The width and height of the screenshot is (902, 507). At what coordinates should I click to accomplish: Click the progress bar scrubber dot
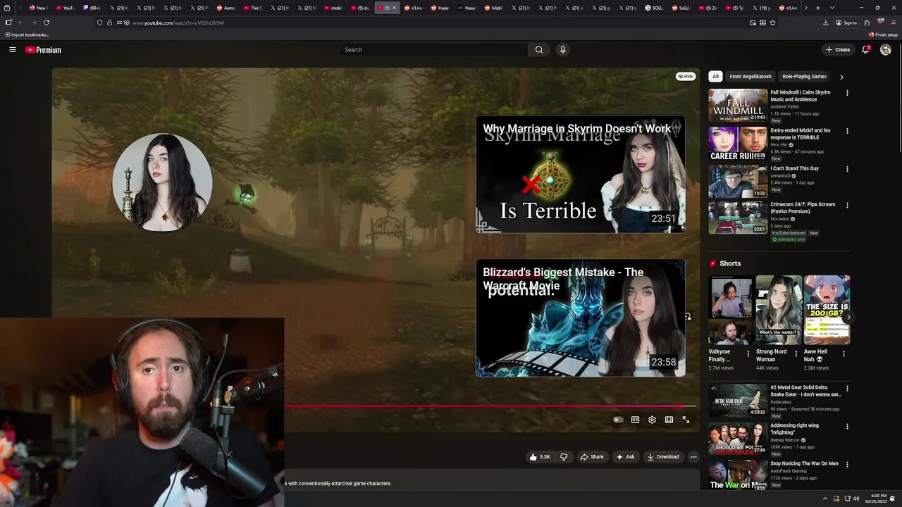tap(681, 406)
